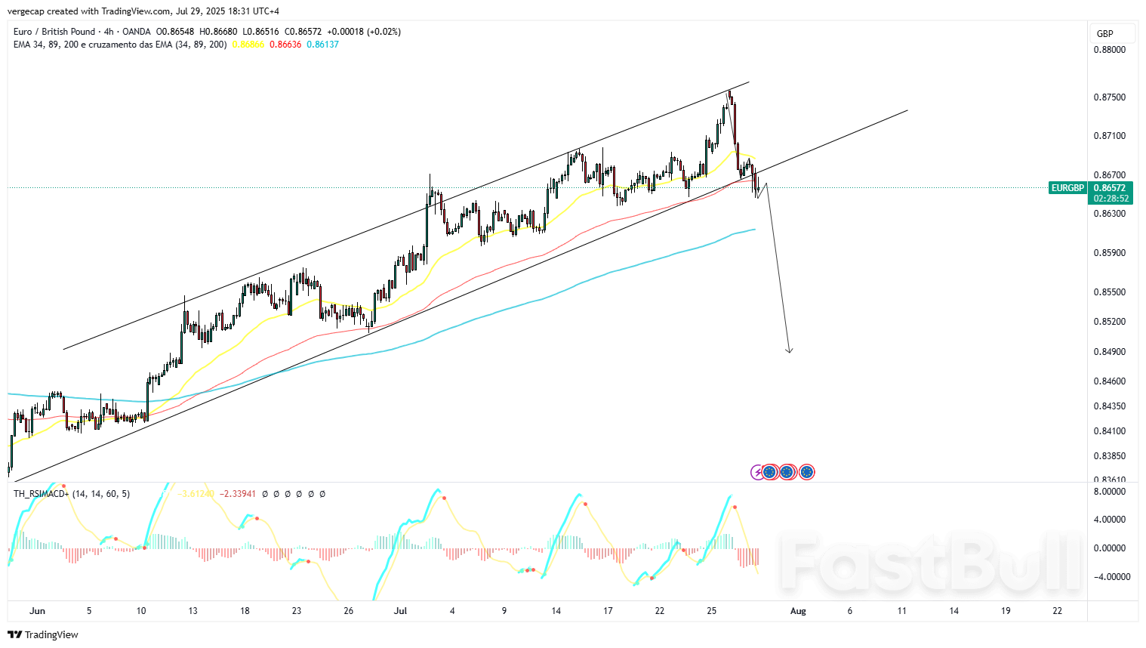Click the 0.84600 price scale label
This screenshot has height=648, width=1146.
point(1109,381)
